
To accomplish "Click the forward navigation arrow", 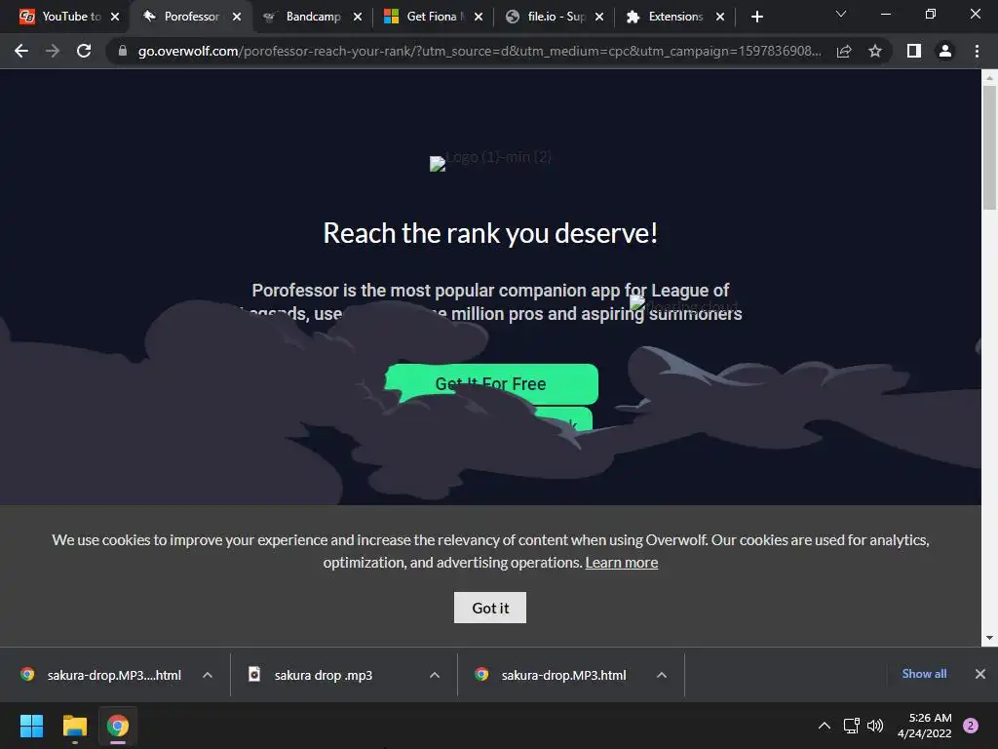I will coord(53,51).
